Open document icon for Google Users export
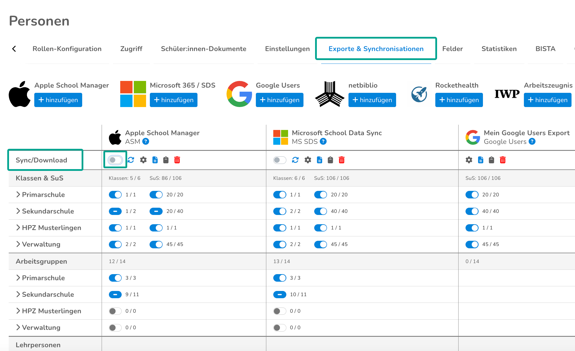This screenshot has width=575, height=351. point(481,160)
